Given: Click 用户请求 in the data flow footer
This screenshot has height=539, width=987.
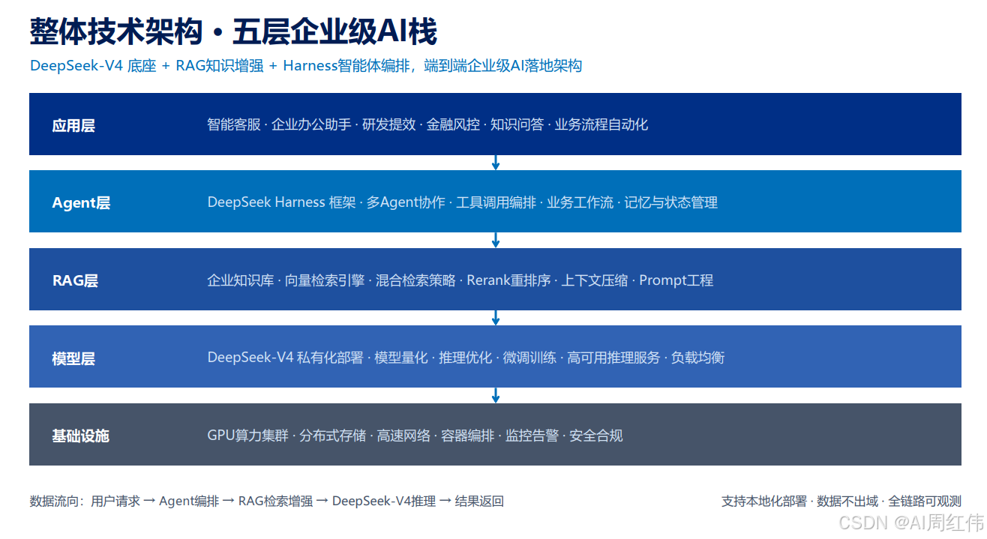Looking at the screenshot, I should point(115,502).
